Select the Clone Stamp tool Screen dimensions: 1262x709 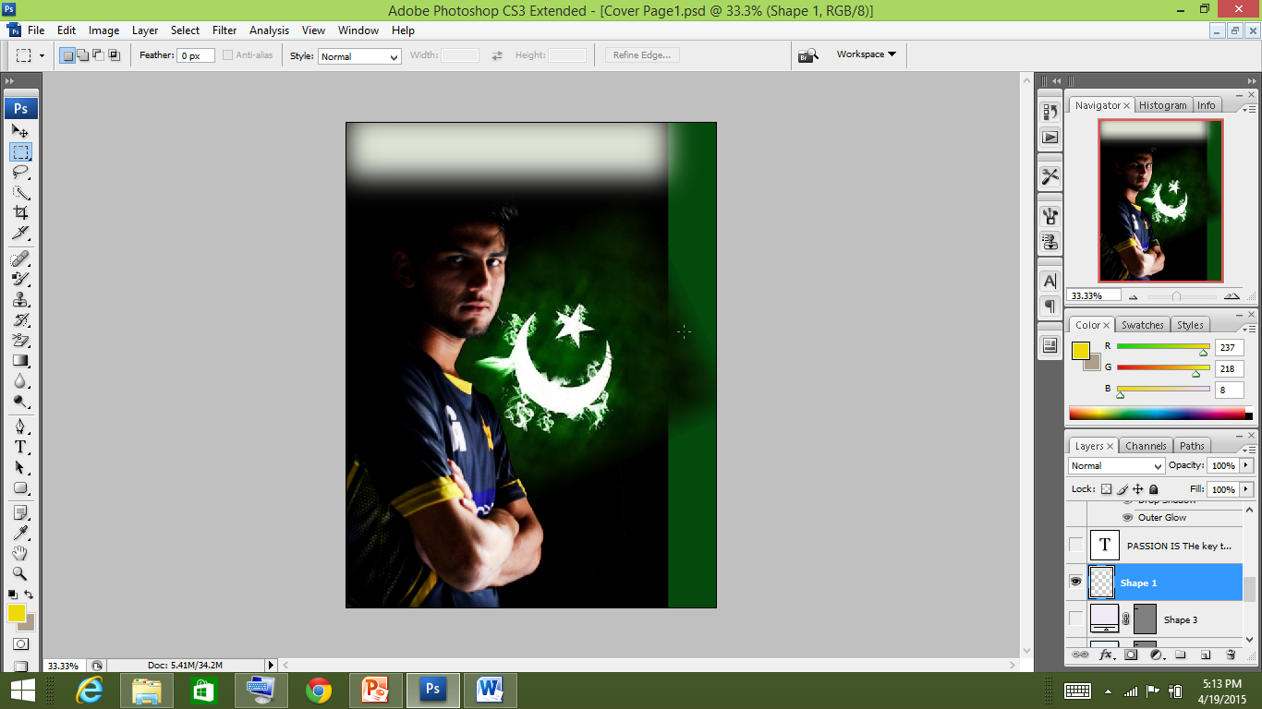pyautogui.click(x=20, y=299)
